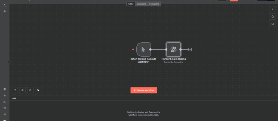
Task: Collapse the Logs panel chevron
Action: [x=275, y=98]
